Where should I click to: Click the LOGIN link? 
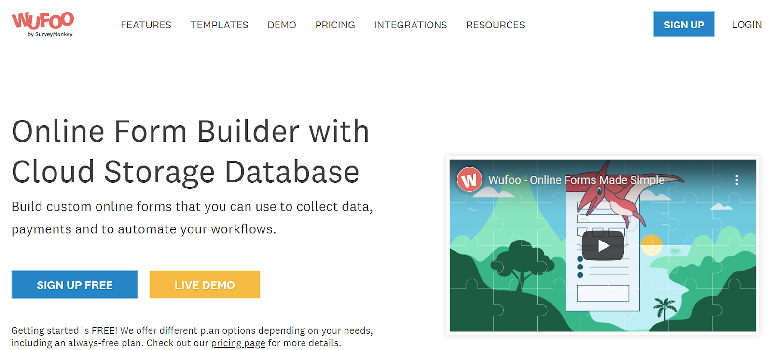tap(746, 25)
